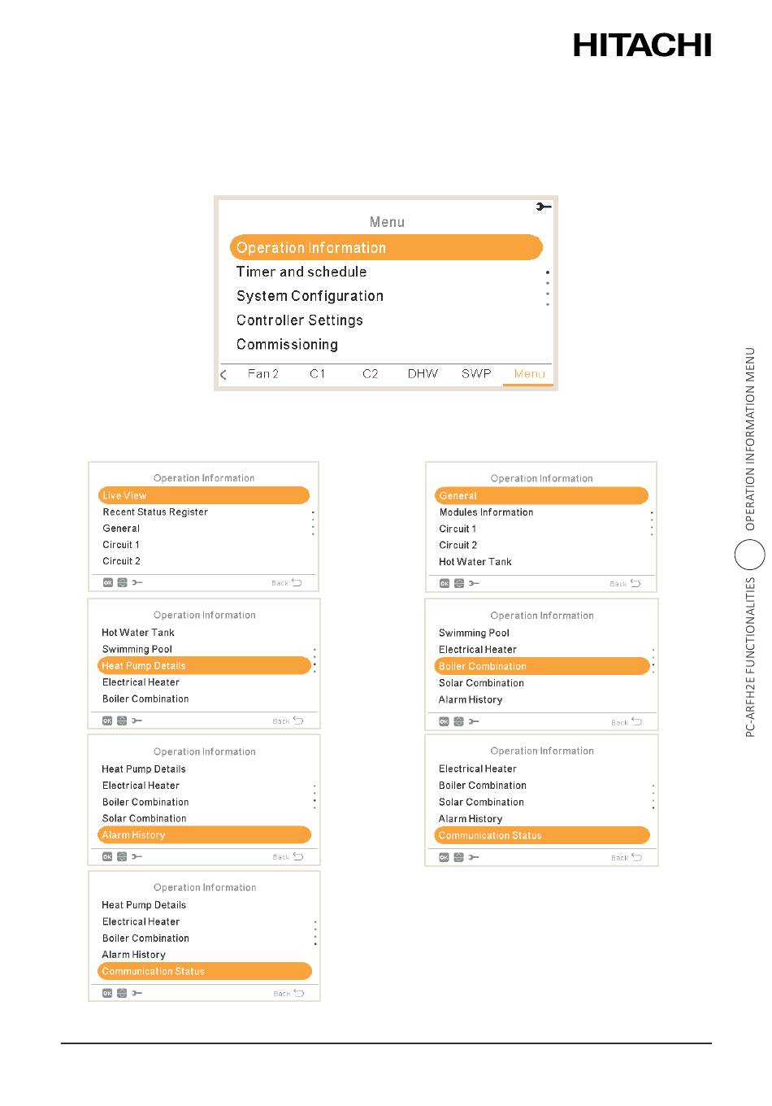Click OK icon in Boiler Combination highlighted panel

click(444, 721)
